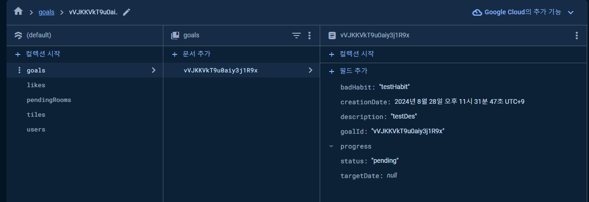
Task: Click 필드 추가 to add field
Action: pos(354,71)
